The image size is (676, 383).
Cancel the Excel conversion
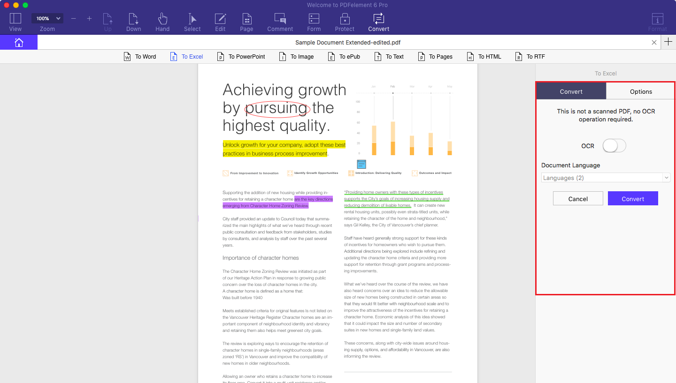pos(578,198)
